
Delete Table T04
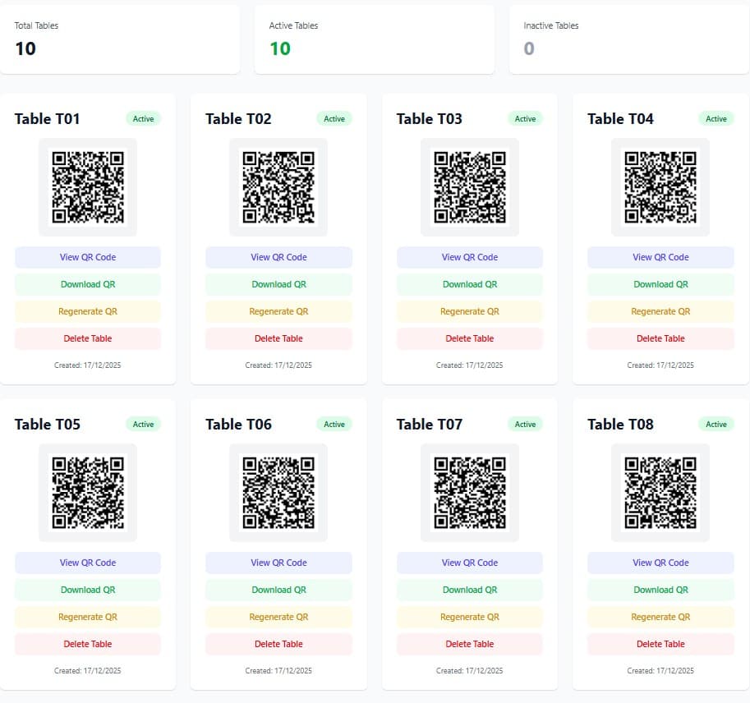click(660, 338)
